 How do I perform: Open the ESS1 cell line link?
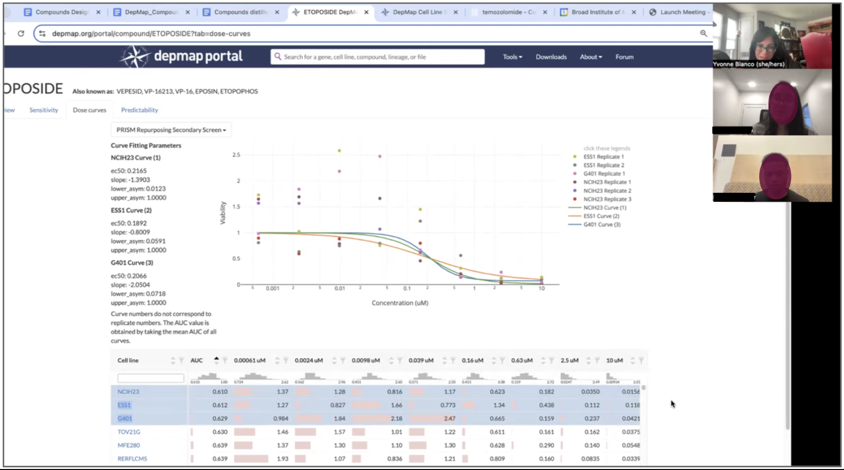coord(124,405)
